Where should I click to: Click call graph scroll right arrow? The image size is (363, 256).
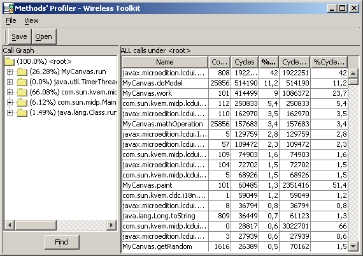[x=111, y=225]
